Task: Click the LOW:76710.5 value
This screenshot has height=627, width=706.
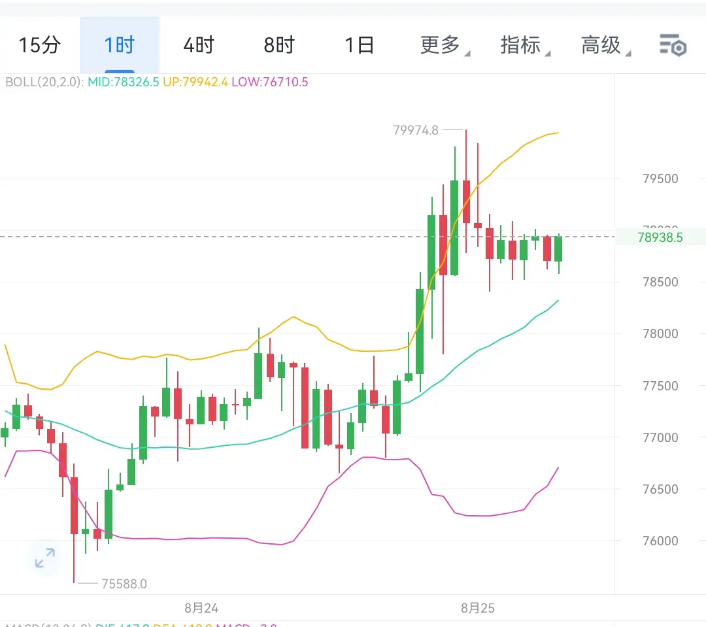Action: click(270, 82)
